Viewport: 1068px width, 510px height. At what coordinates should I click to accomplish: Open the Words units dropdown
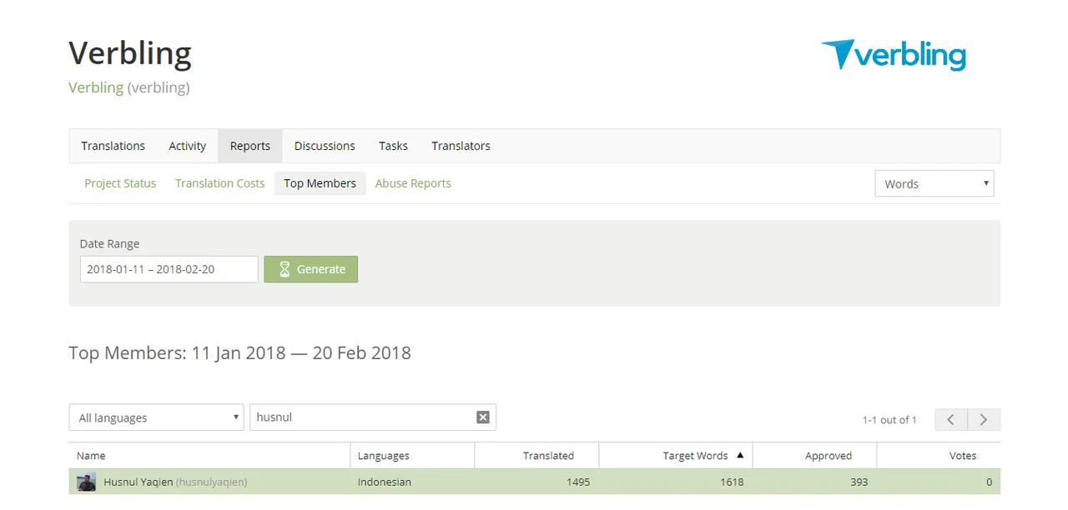coord(934,183)
